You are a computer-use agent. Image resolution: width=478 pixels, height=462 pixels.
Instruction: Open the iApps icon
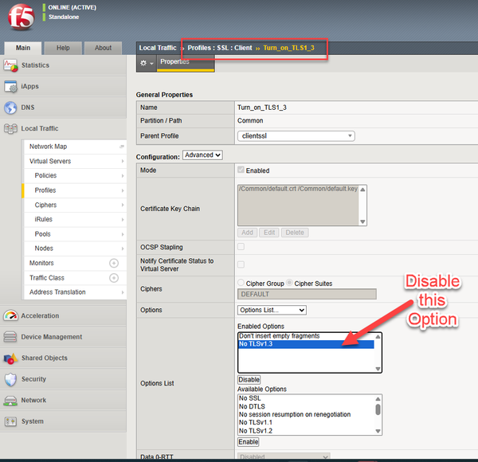point(10,87)
